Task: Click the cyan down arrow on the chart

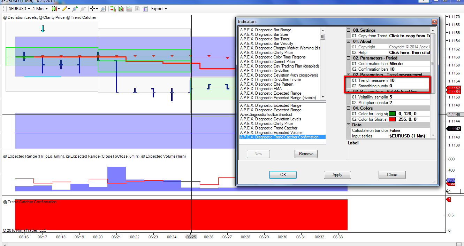Action: coord(43,29)
